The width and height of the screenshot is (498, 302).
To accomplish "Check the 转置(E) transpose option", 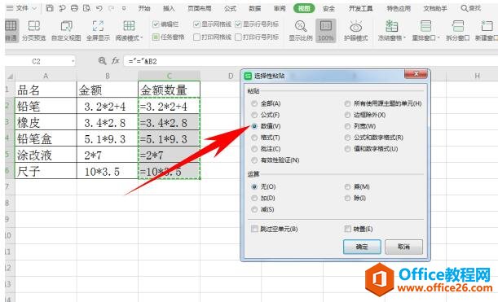I will click(348, 229).
